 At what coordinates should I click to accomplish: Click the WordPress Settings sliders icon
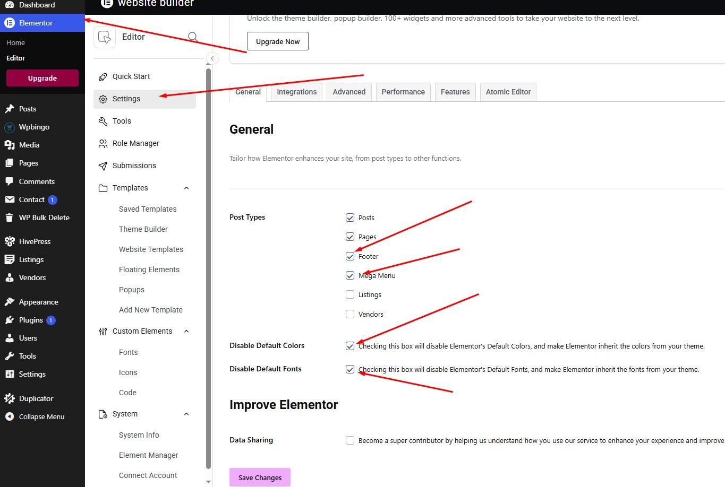(x=10, y=374)
